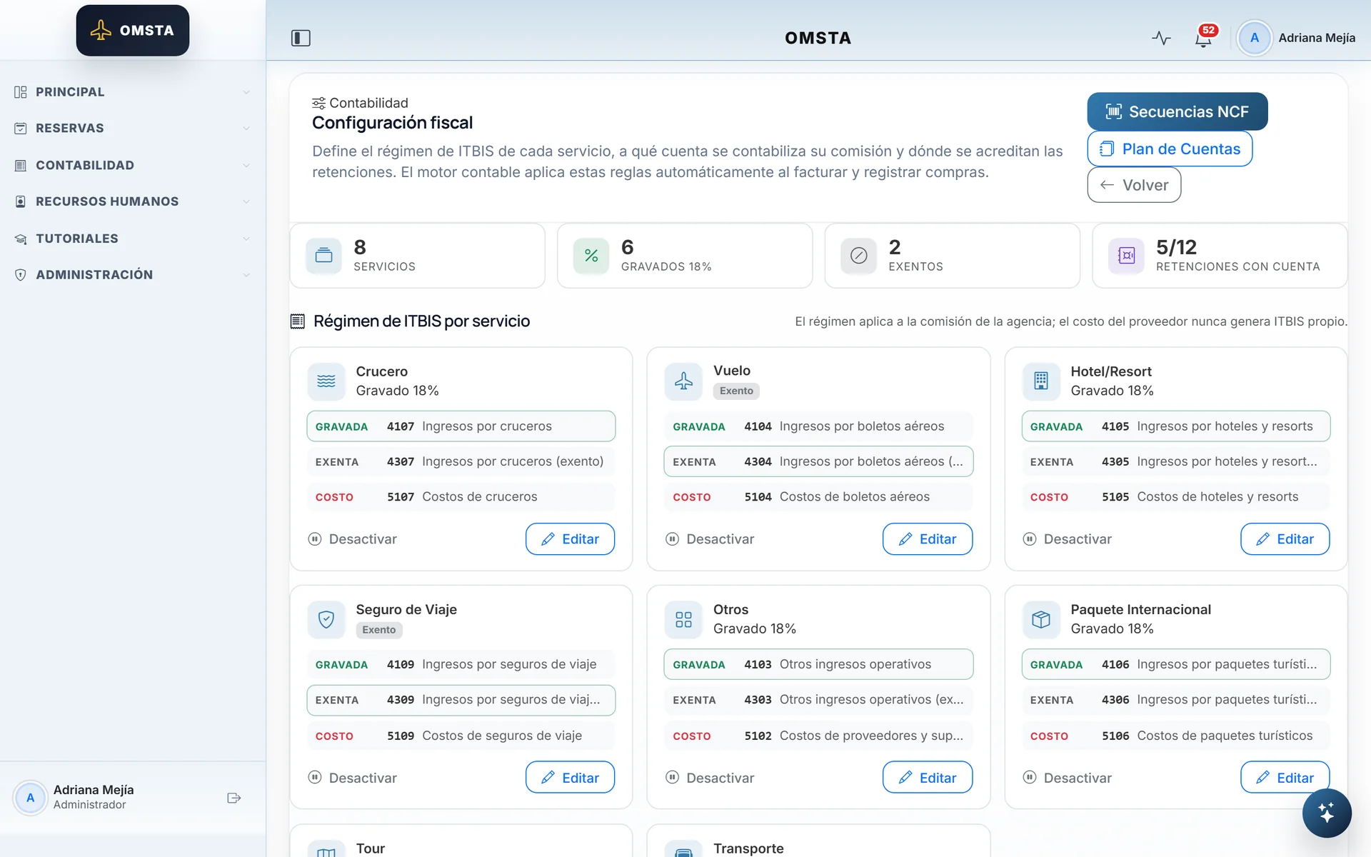1371x857 pixels.
Task: Expand the ADMINISTRACIÓN menu chevron
Action: [x=246, y=275]
